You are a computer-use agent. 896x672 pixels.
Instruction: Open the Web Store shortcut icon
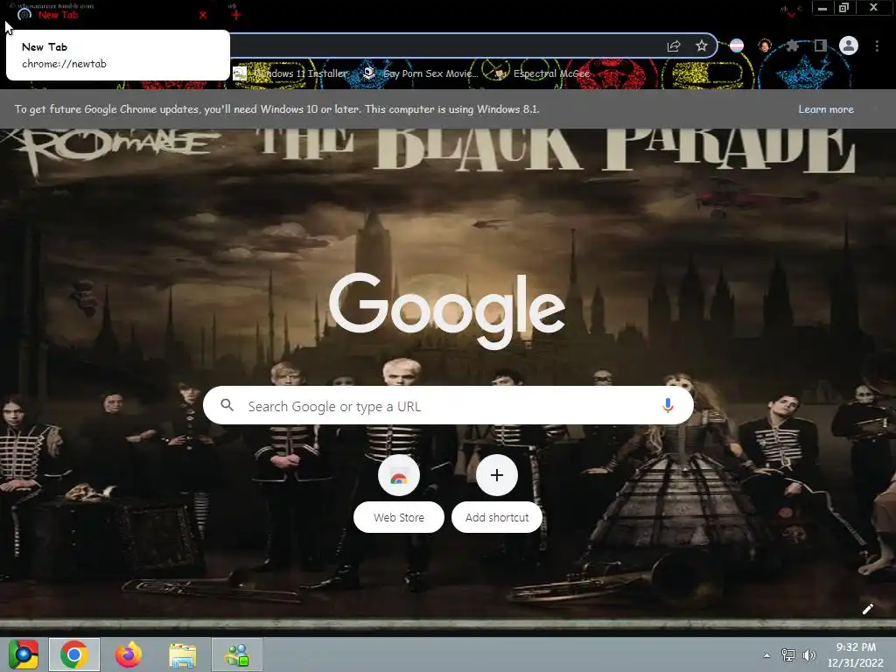pos(399,475)
